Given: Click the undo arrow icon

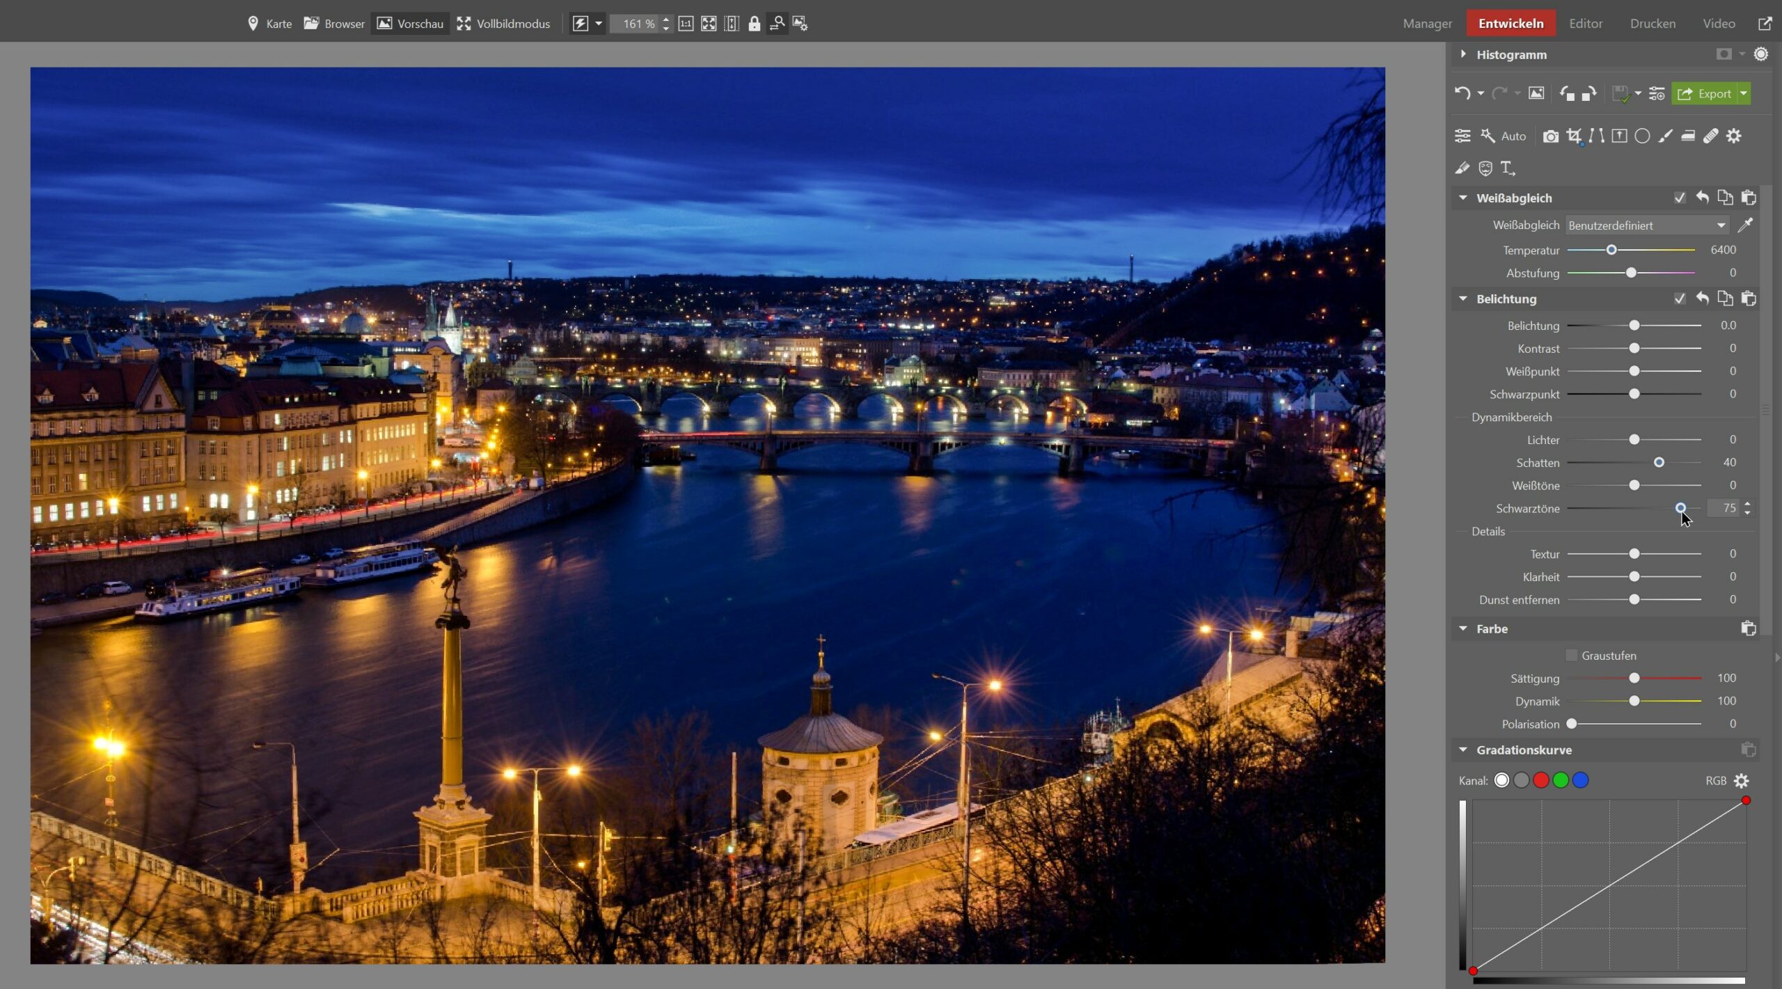Looking at the screenshot, I should pyautogui.click(x=1462, y=93).
